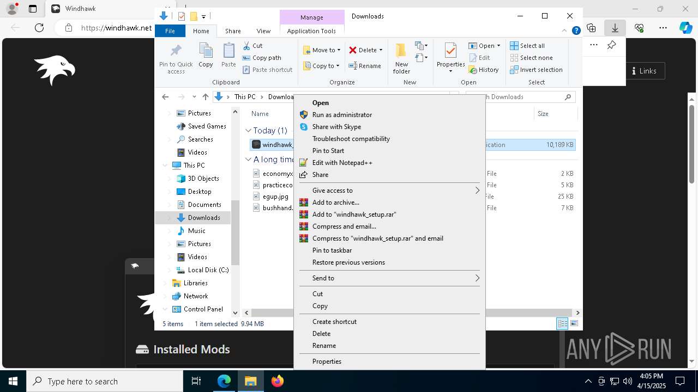Open Move to dropdown
This screenshot has width=698, height=392.
322,50
